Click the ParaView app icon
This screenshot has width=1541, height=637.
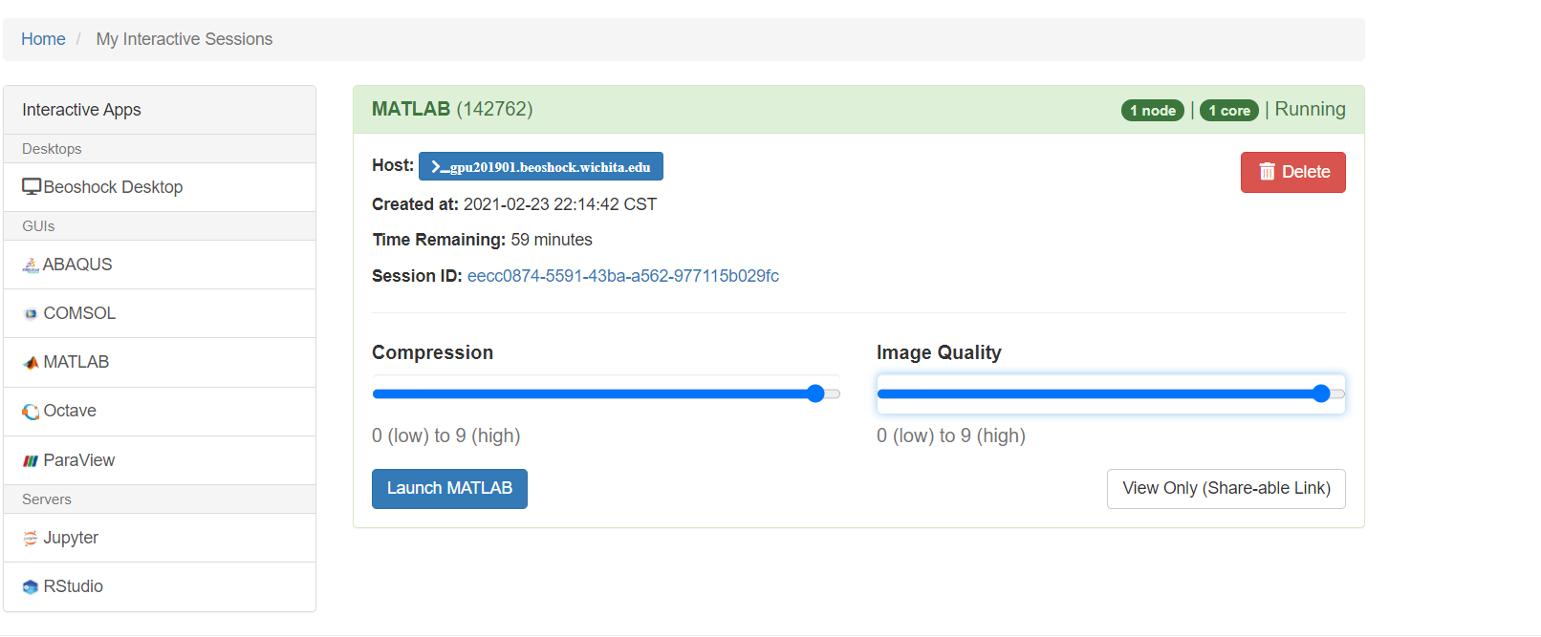coord(31,461)
